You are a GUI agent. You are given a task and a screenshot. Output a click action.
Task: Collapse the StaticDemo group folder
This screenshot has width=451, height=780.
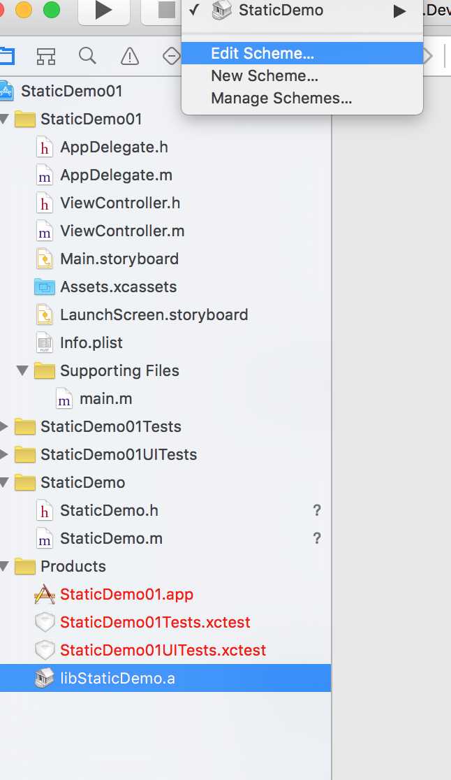click(x=4, y=482)
